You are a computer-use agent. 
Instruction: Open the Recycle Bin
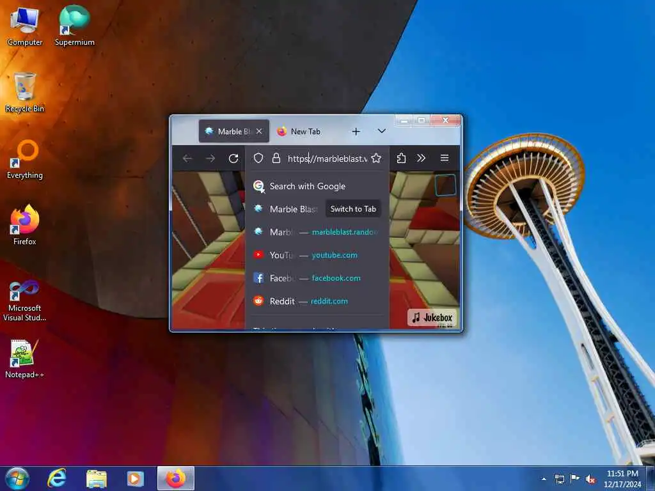[25, 93]
